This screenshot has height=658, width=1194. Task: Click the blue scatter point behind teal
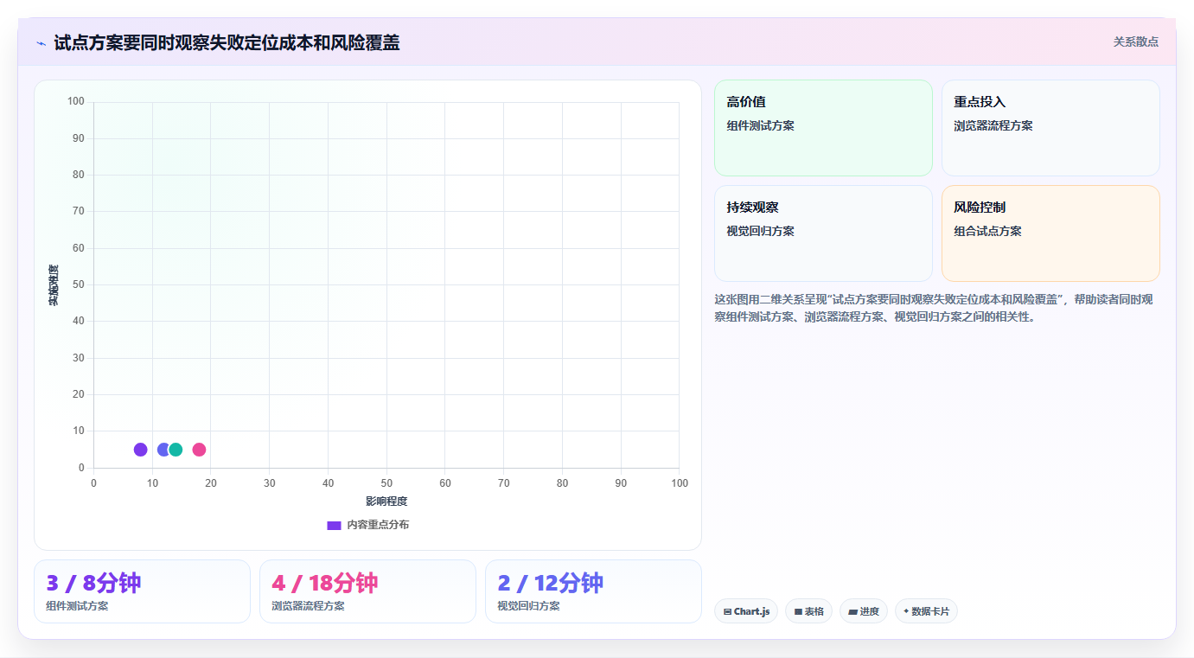(162, 450)
